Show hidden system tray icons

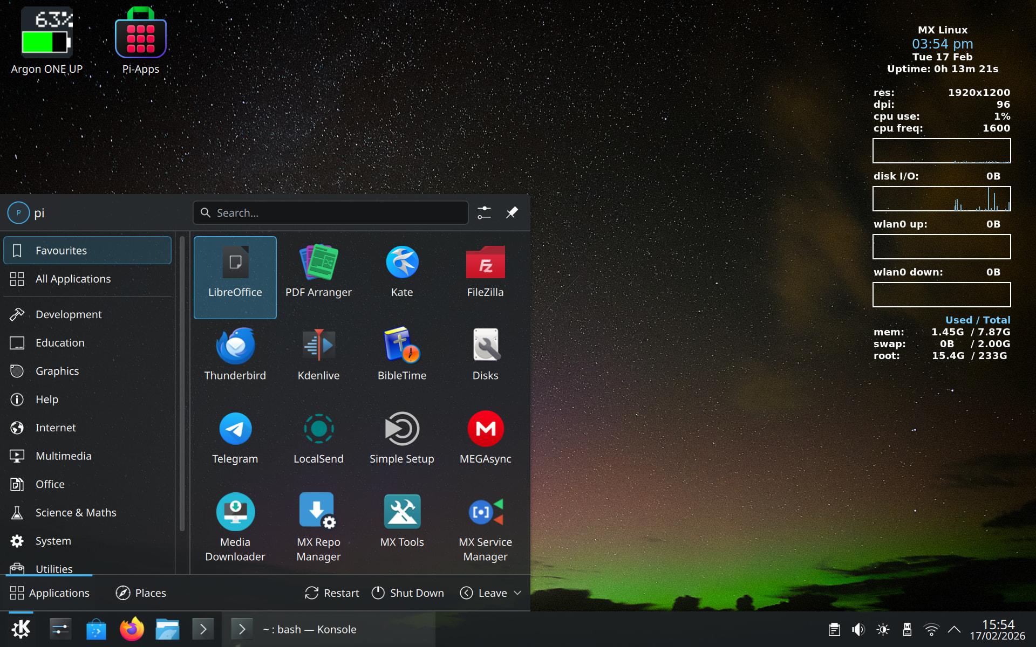[954, 629]
